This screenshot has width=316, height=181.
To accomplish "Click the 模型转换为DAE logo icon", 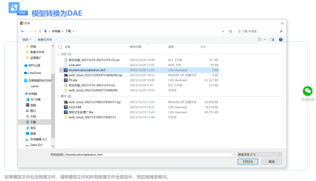I will [18, 9].
